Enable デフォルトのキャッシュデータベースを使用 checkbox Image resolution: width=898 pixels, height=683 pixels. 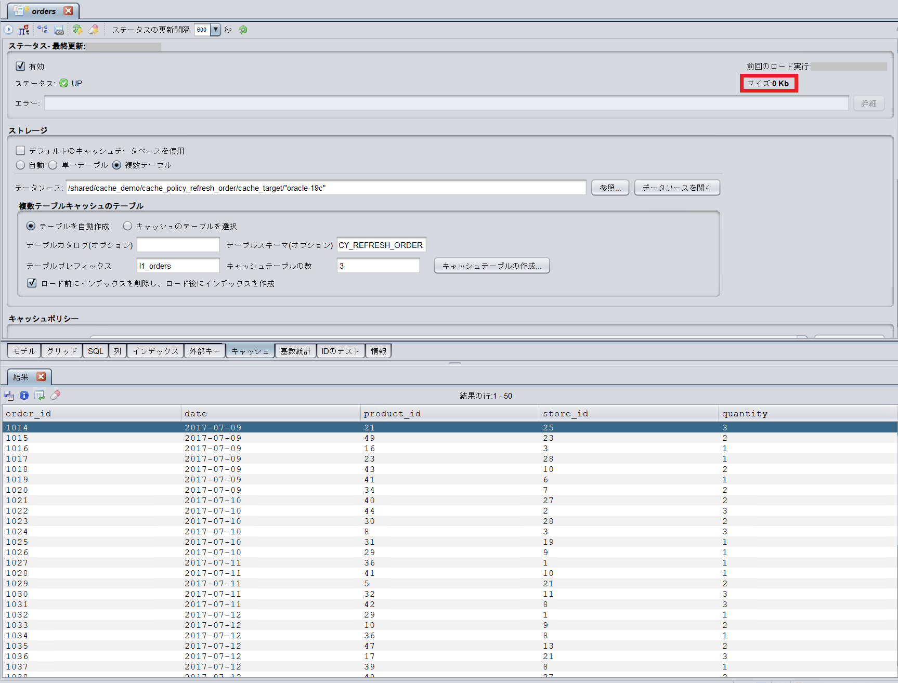click(x=20, y=150)
